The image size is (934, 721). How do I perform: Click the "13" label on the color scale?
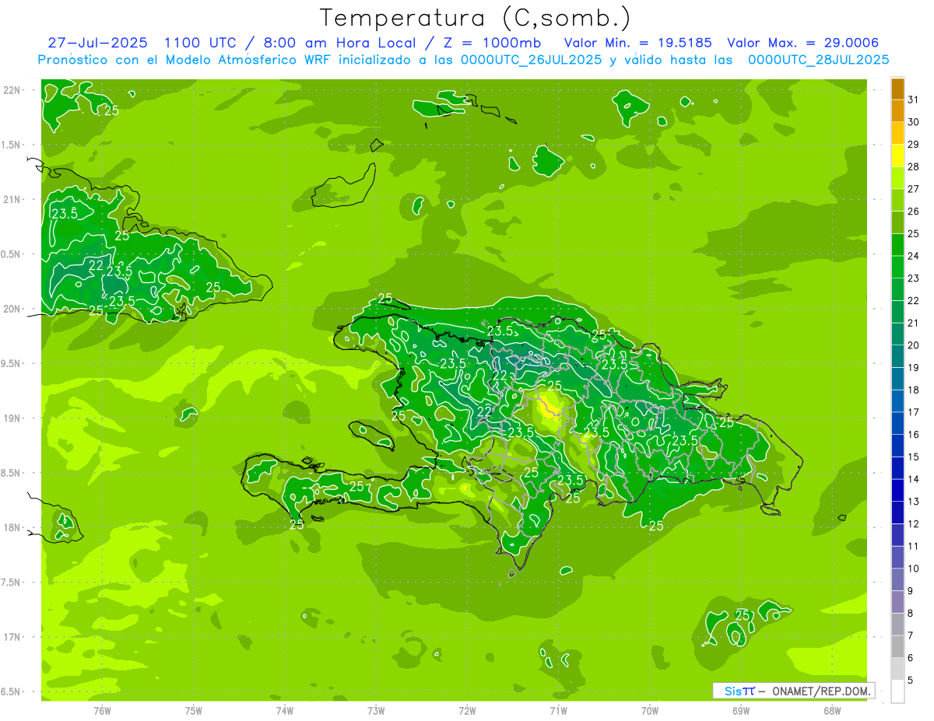(x=914, y=502)
